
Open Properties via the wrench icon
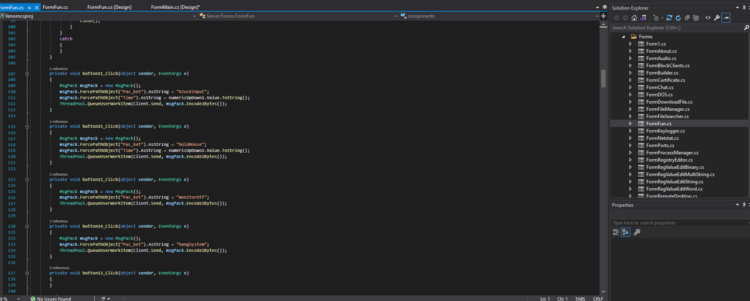(x=717, y=18)
